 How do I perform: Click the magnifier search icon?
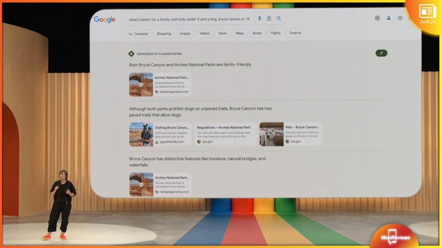click(279, 19)
